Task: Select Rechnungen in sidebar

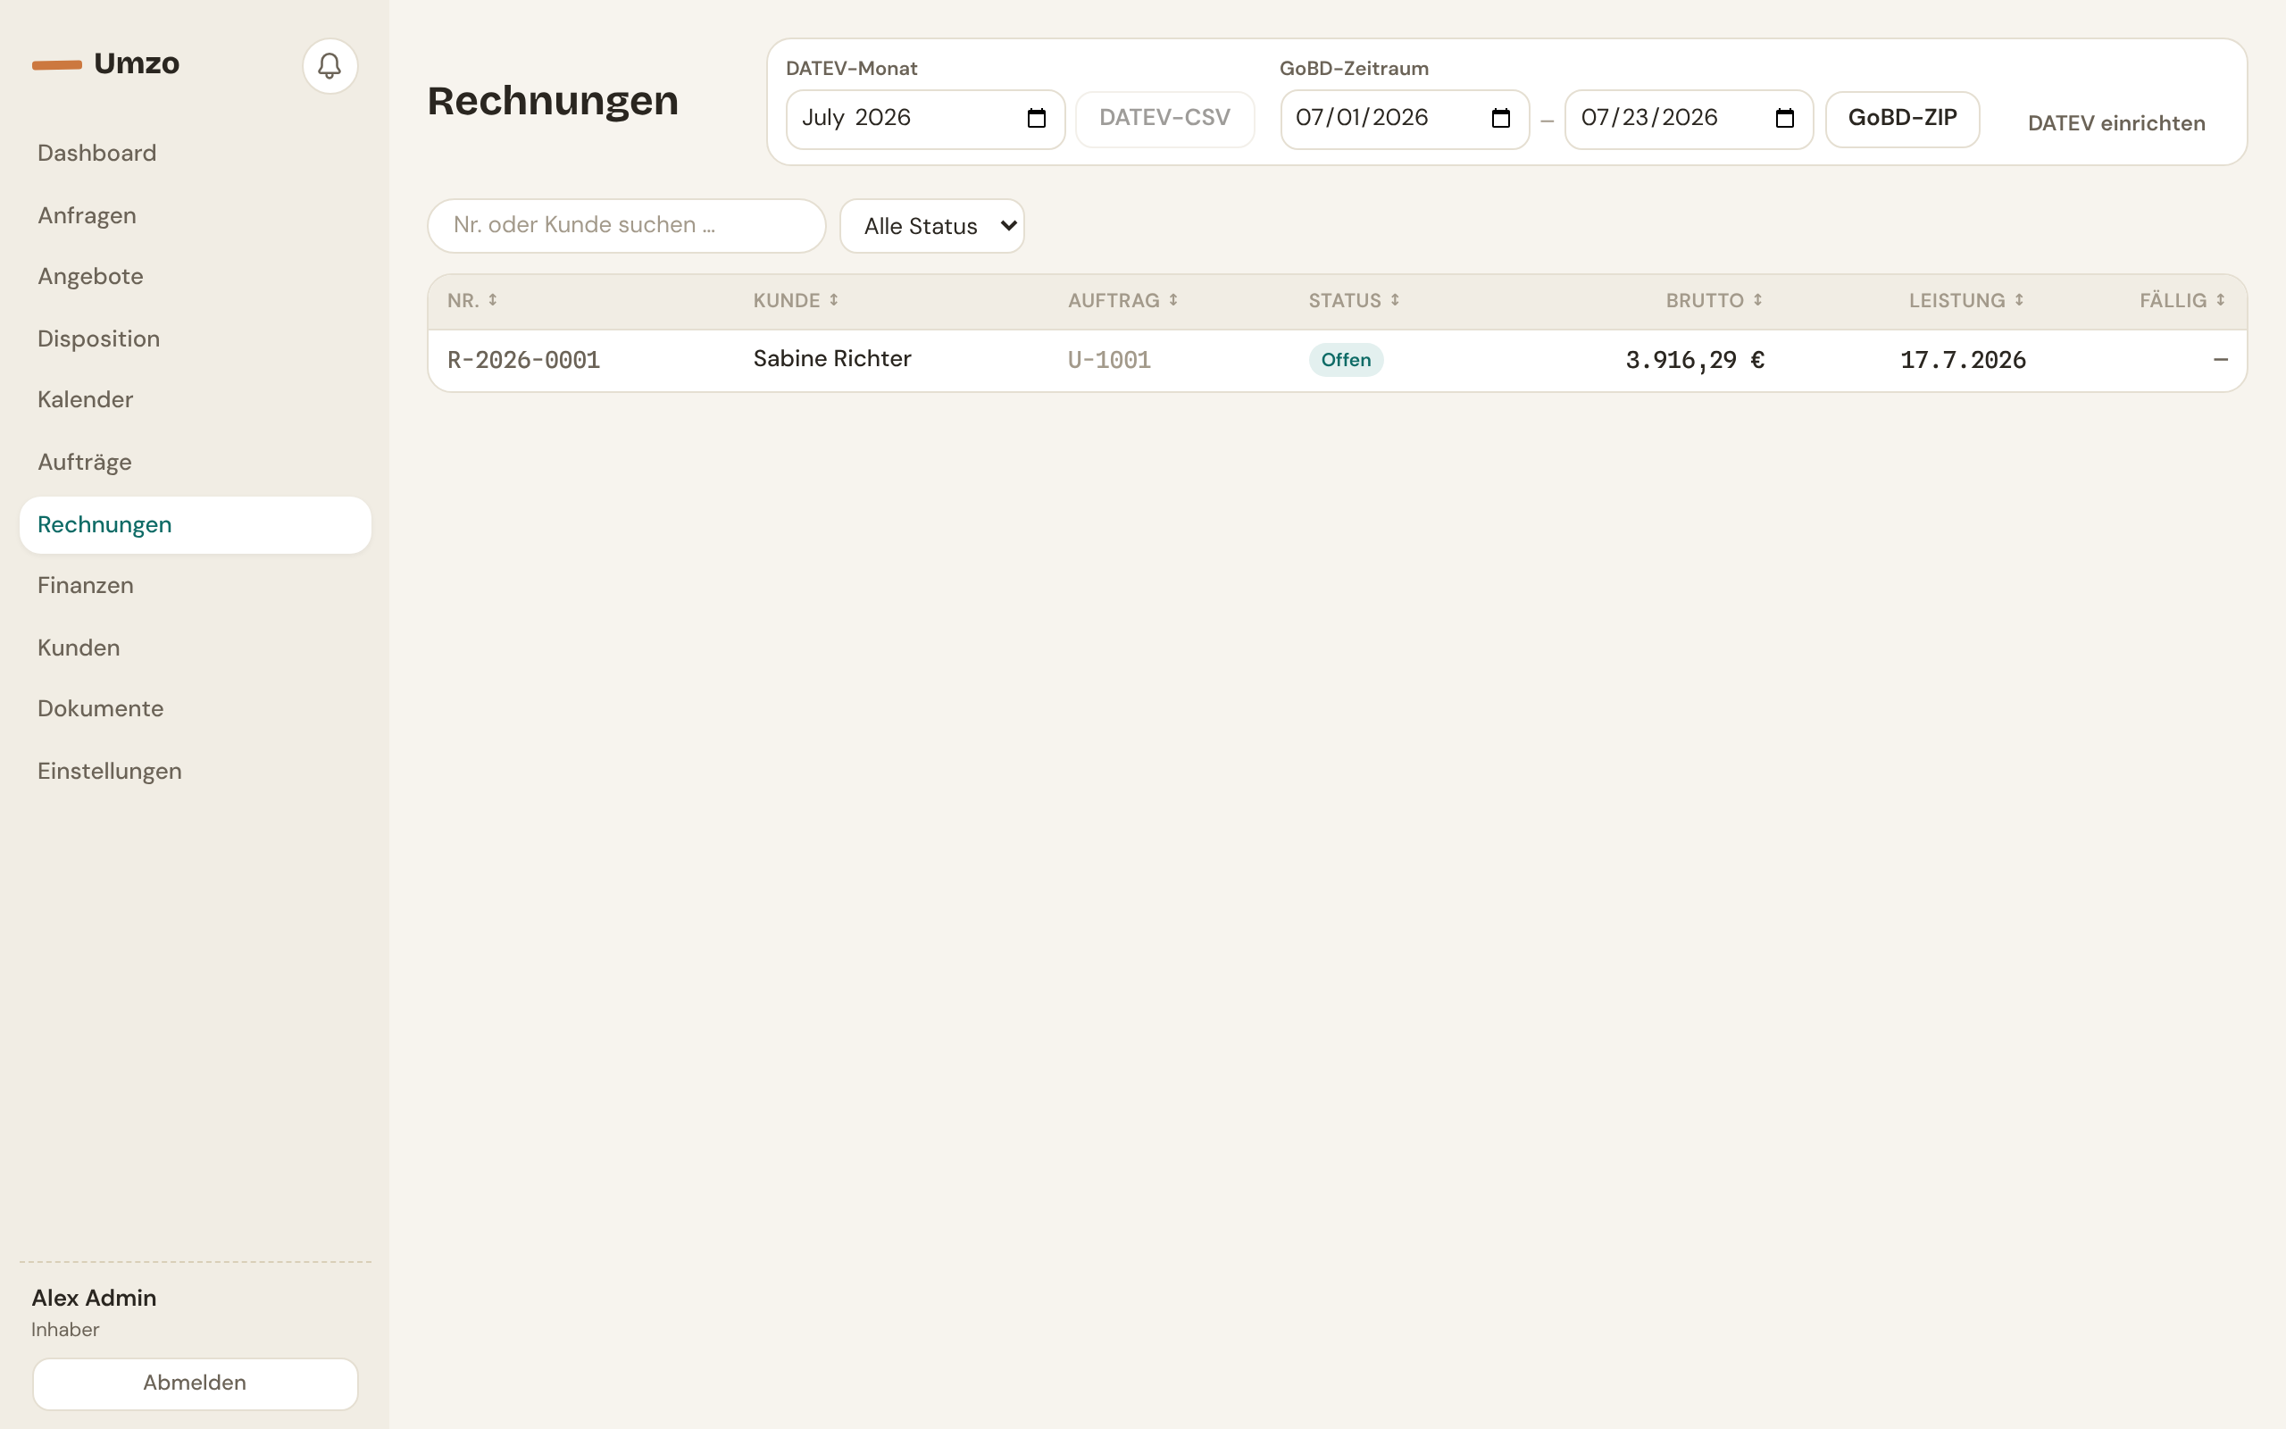Action: (196, 524)
